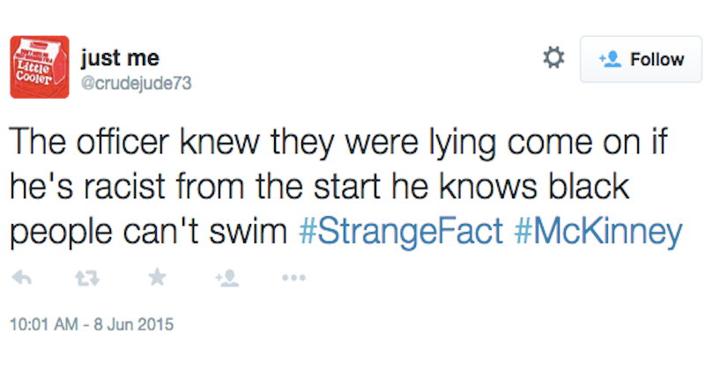Open the Little Cooler profile avatar

[x=40, y=68]
